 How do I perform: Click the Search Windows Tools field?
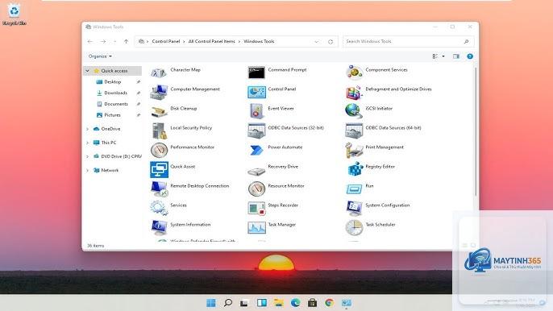point(409,42)
